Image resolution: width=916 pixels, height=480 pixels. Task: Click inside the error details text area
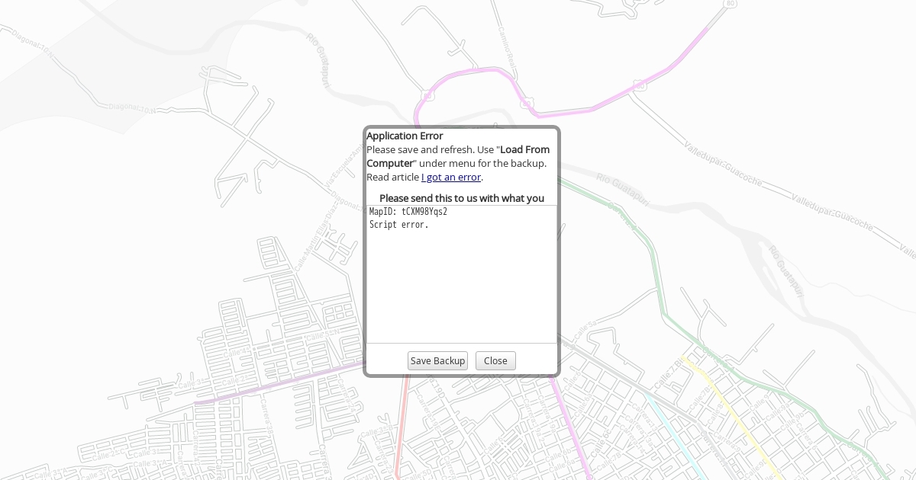[x=462, y=274]
